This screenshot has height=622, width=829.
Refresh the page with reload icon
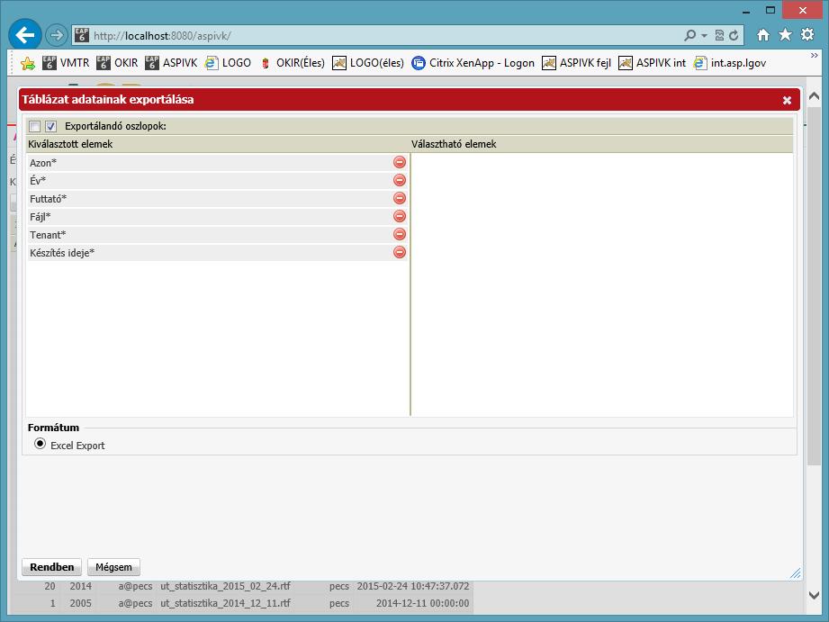734,35
